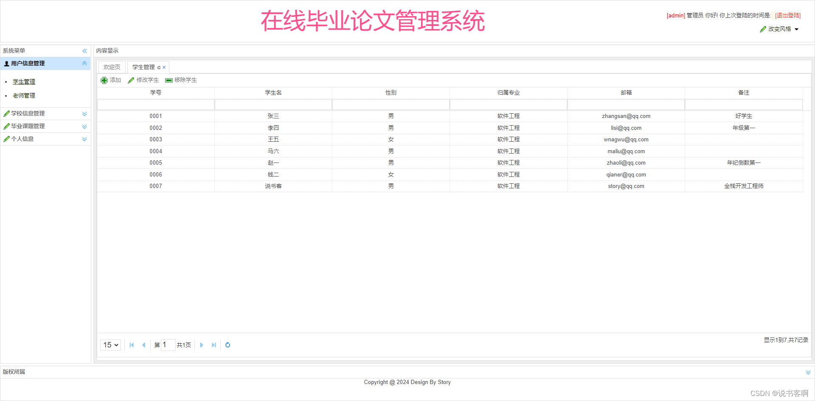Go to last page in pager

click(214, 345)
